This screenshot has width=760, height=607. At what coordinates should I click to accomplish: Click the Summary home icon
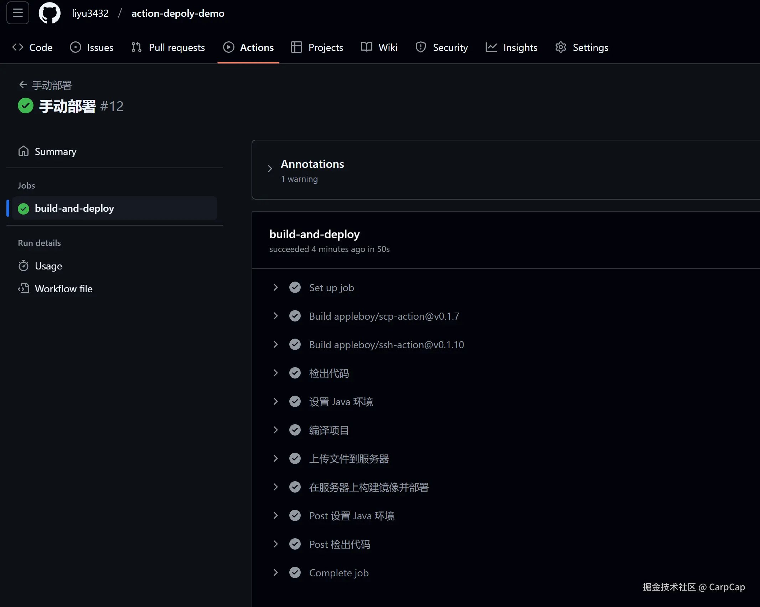(24, 151)
